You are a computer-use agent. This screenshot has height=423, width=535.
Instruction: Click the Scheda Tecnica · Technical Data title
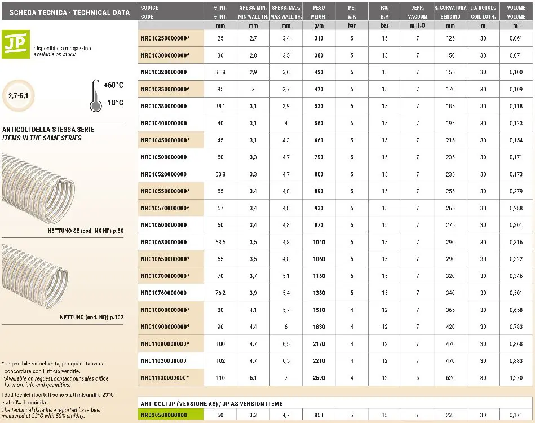(65, 12)
